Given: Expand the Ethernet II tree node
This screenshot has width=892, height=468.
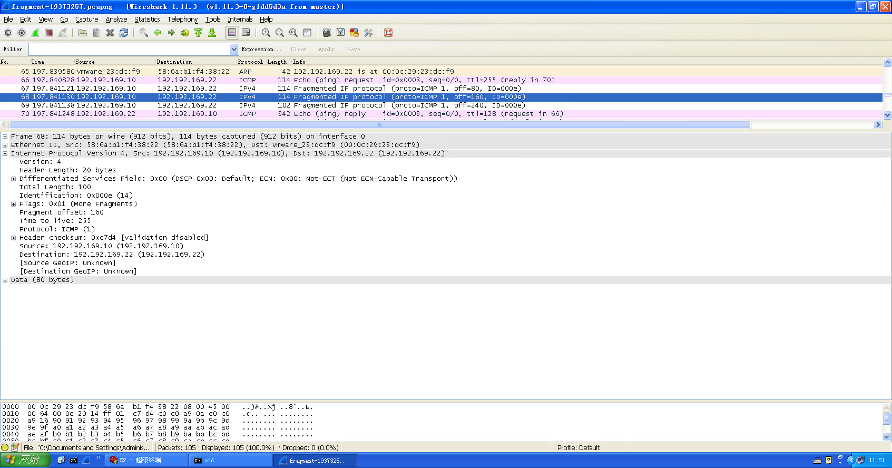Looking at the screenshot, I should pyautogui.click(x=5, y=145).
